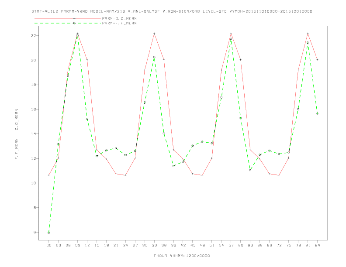Click the x-axis tick label 36

click(164, 245)
